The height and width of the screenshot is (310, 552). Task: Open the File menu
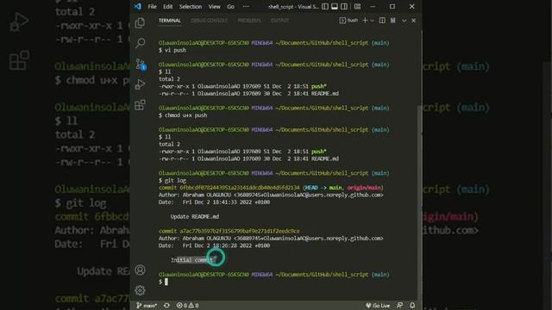[x=152, y=6]
